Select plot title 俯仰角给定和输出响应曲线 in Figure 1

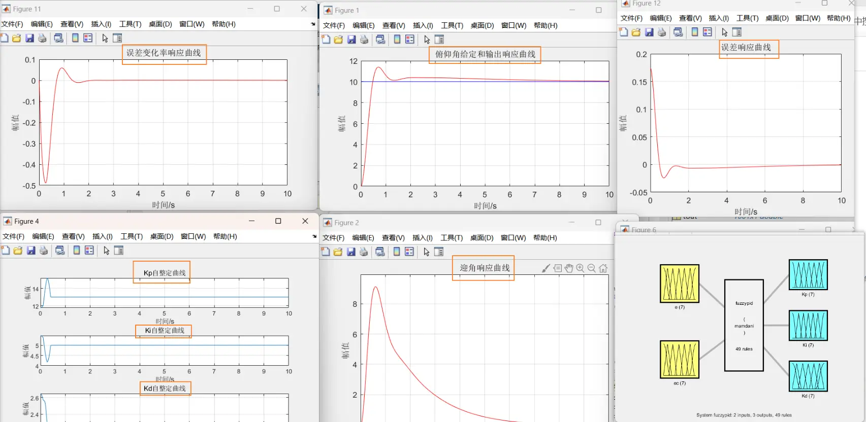point(485,54)
